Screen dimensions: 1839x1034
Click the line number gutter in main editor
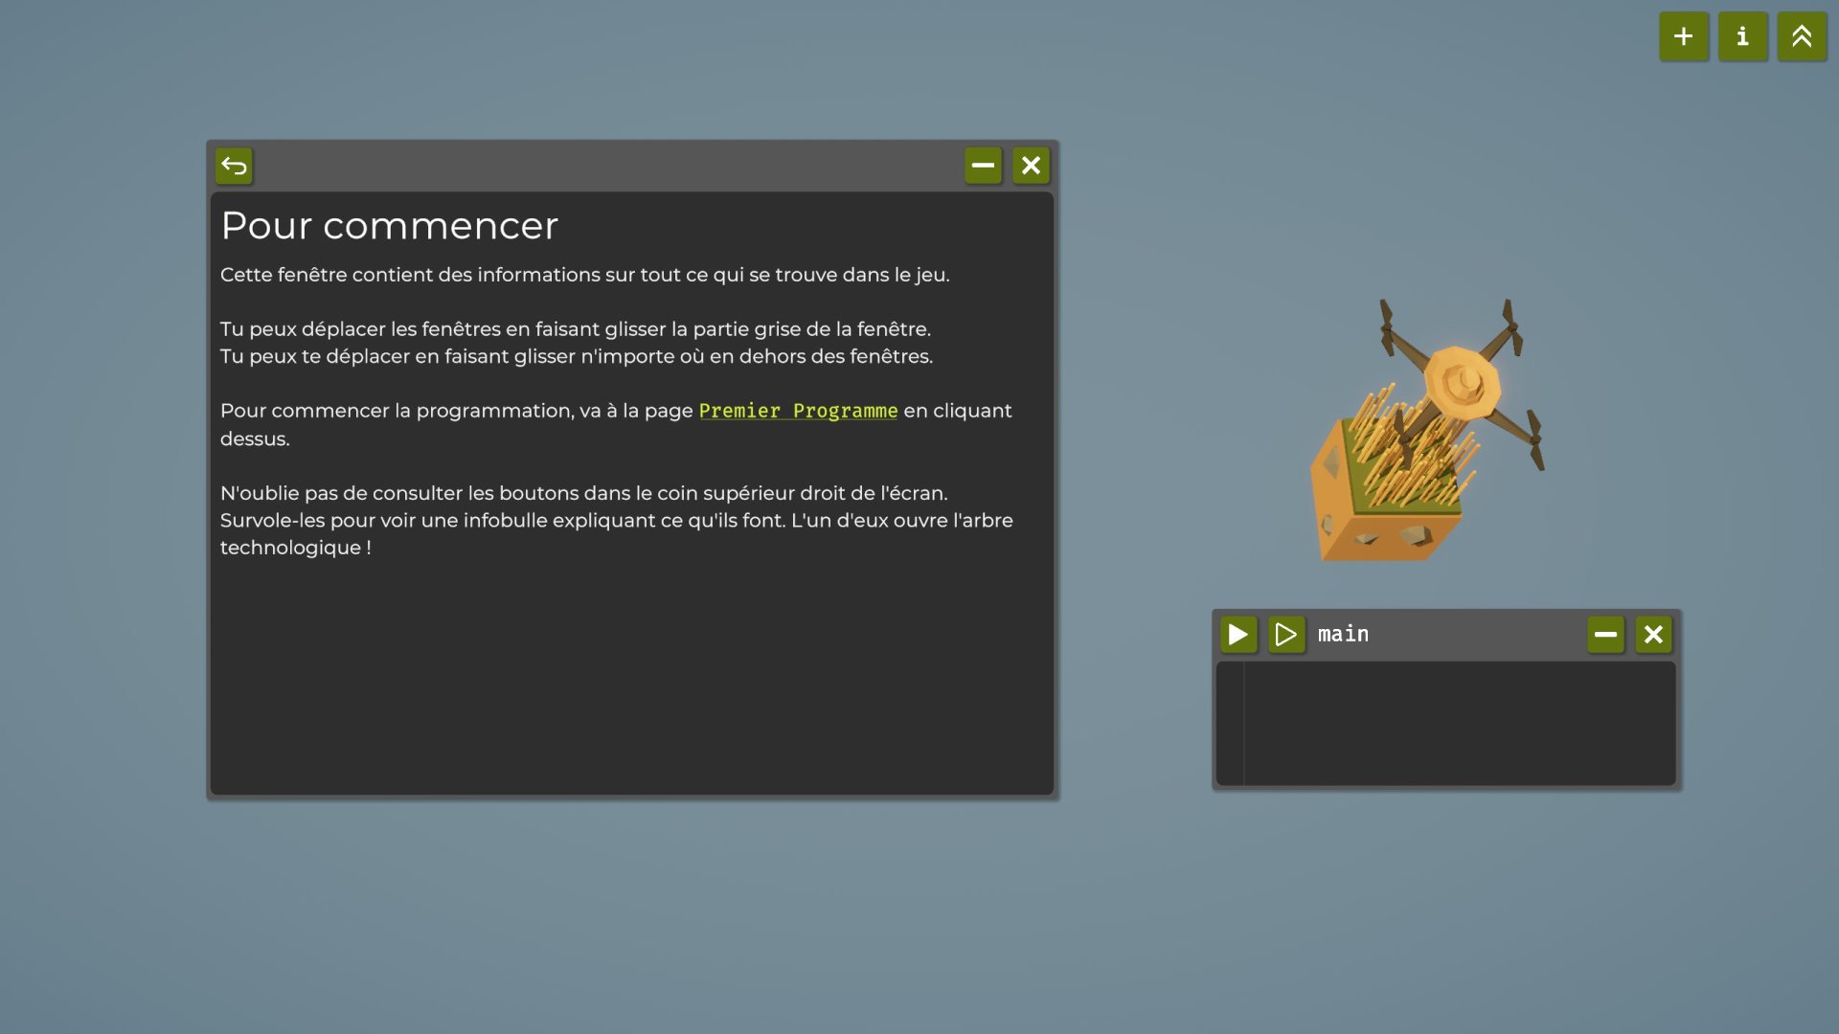pos(1230,723)
